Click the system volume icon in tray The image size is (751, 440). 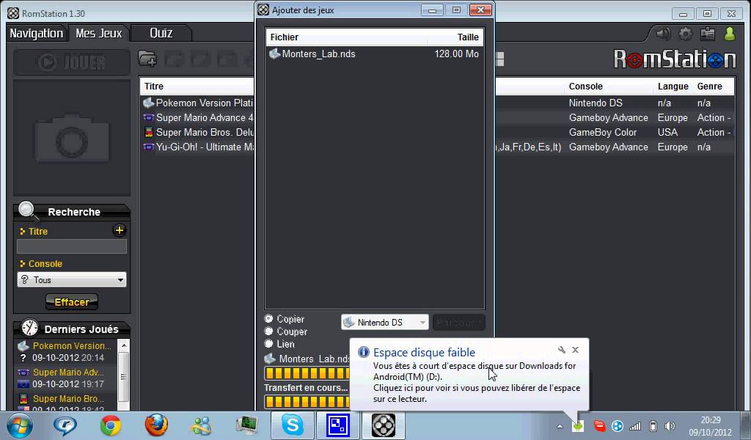[670, 425]
